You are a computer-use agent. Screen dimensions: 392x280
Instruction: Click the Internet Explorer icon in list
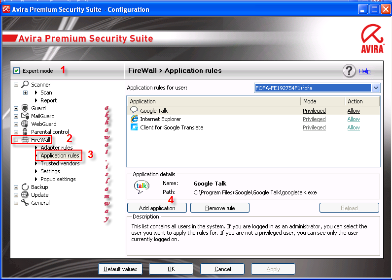134,119
